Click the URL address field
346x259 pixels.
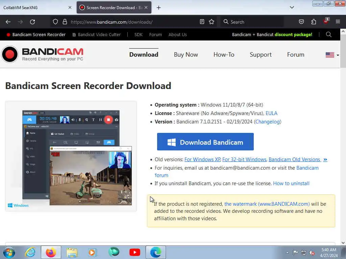132,22
